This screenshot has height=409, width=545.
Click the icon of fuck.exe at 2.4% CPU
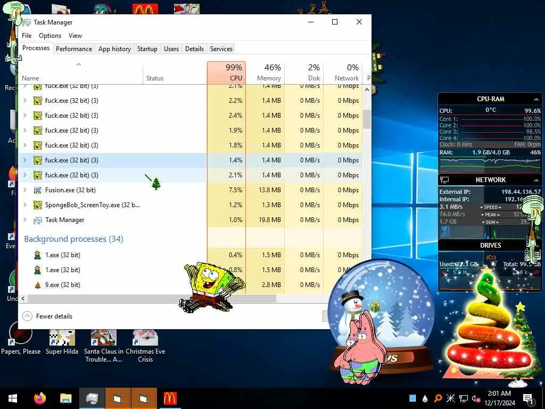[38, 116]
